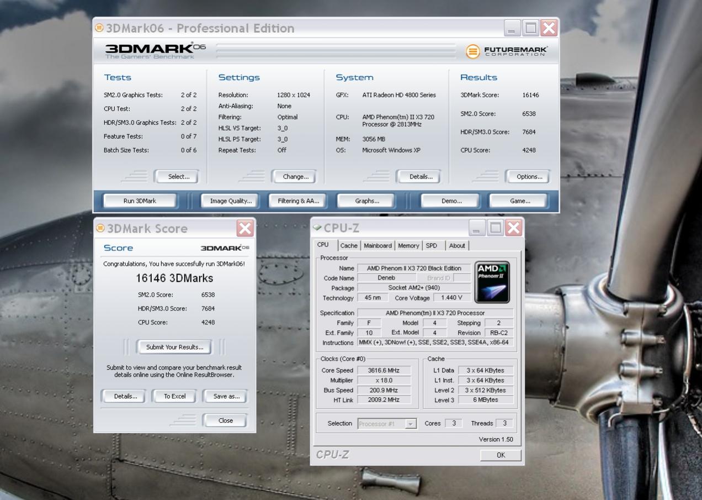Click the Core Voltage value 1.440 V

pos(452,297)
